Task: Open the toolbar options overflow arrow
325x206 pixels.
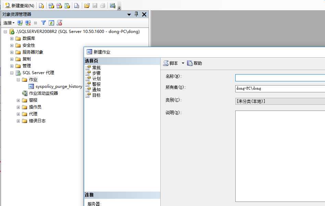Action: (119, 8)
